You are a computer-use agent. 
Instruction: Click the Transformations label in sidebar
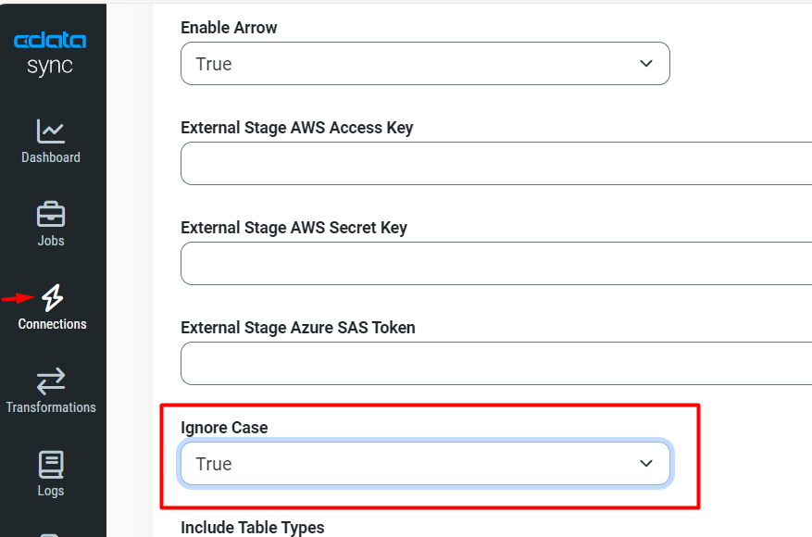[x=51, y=407]
